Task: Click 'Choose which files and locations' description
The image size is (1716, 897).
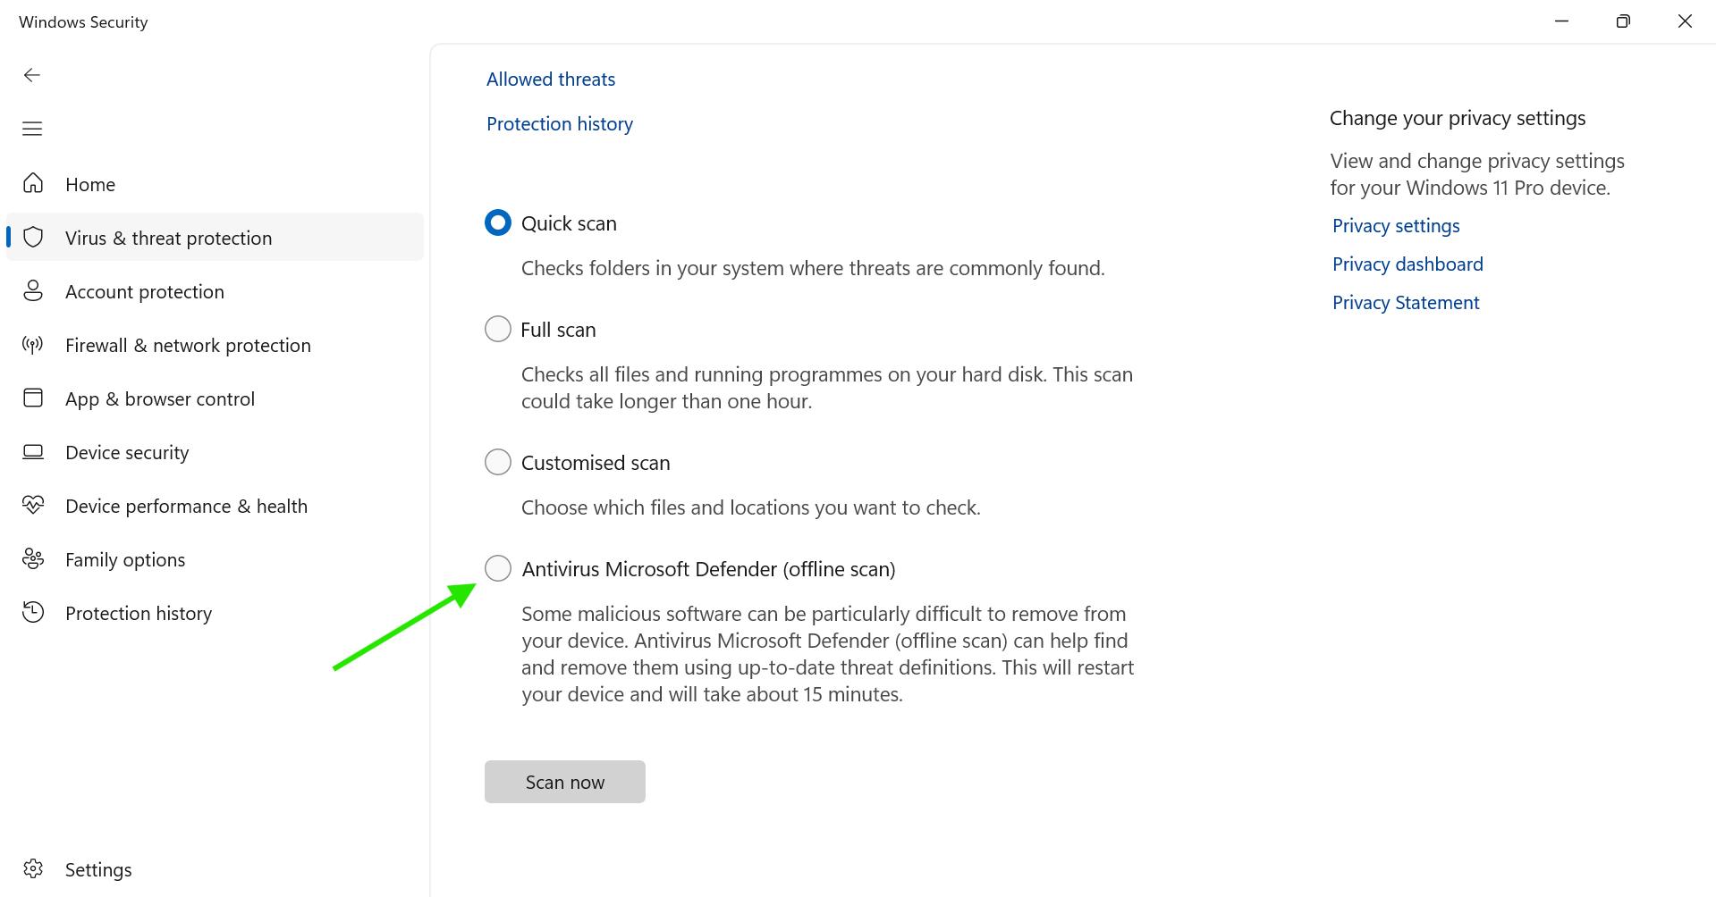Action: tap(751, 507)
